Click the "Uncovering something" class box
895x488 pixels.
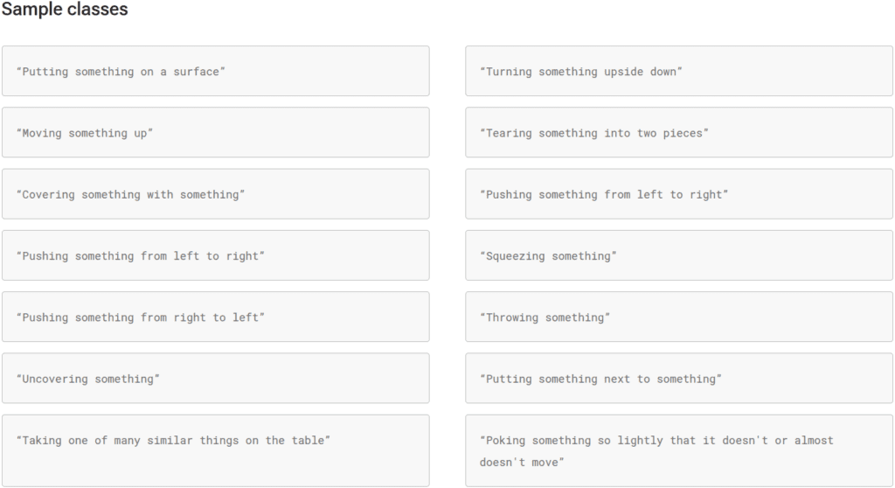pos(215,379)
